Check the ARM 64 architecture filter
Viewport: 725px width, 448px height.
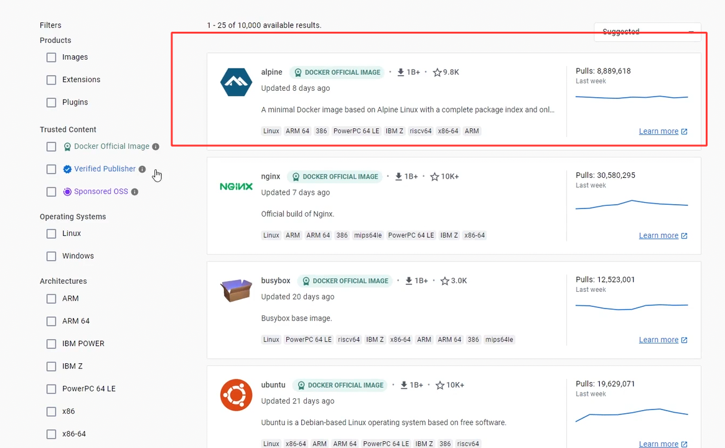tap(51, 321)
